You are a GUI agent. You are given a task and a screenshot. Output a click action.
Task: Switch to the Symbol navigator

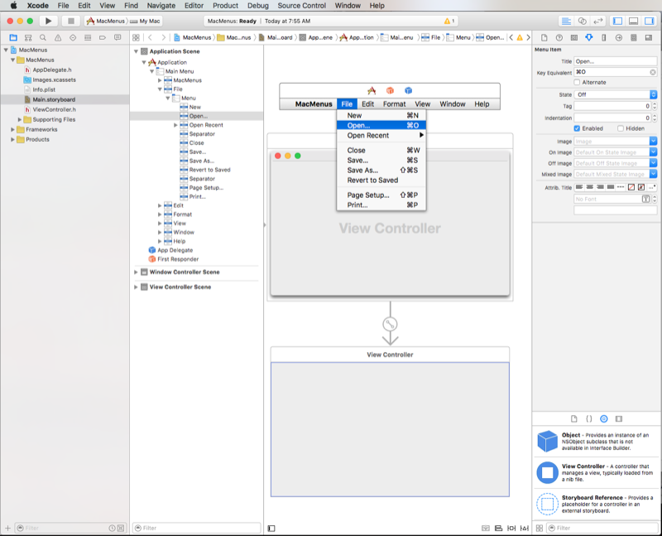coord(27,38)
